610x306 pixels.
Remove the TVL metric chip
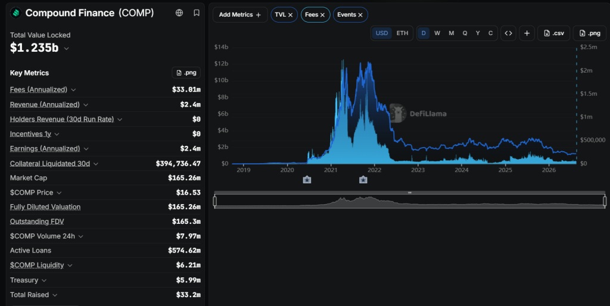[x=290, y=15]
